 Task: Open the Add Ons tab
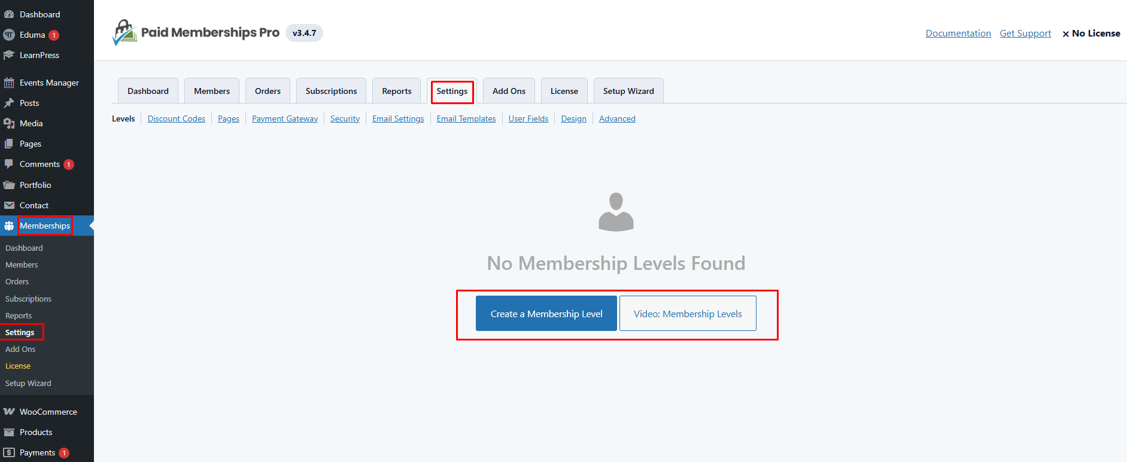pyautogui.click(x=509, y=91)
